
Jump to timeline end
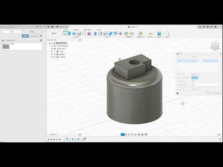click(x=60, y=139)
